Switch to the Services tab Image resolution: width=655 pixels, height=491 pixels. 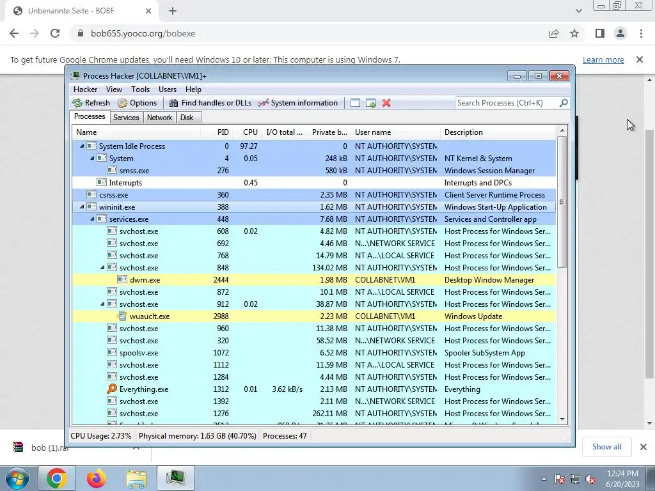pos(126,118)
